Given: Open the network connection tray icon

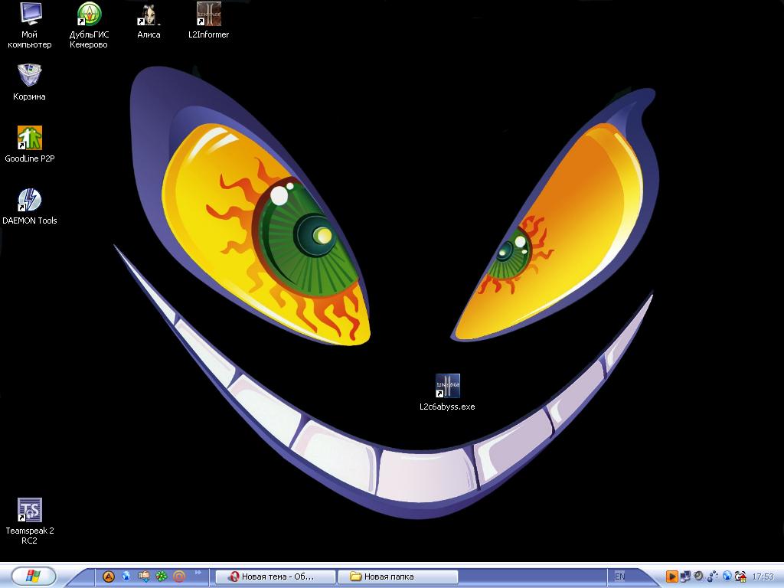Looking at the screenshot, I should coord(685,577).
